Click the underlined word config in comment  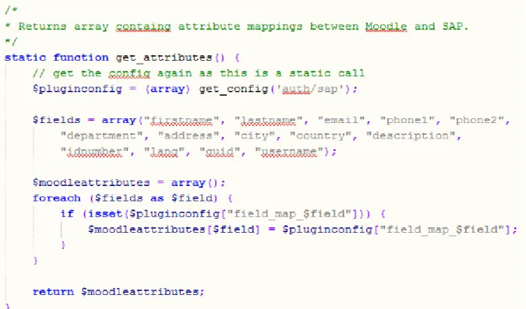(129, 73)
